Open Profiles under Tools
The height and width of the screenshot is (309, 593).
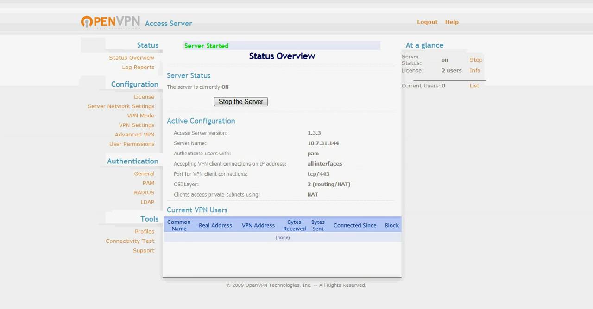(x=145, y=231)
